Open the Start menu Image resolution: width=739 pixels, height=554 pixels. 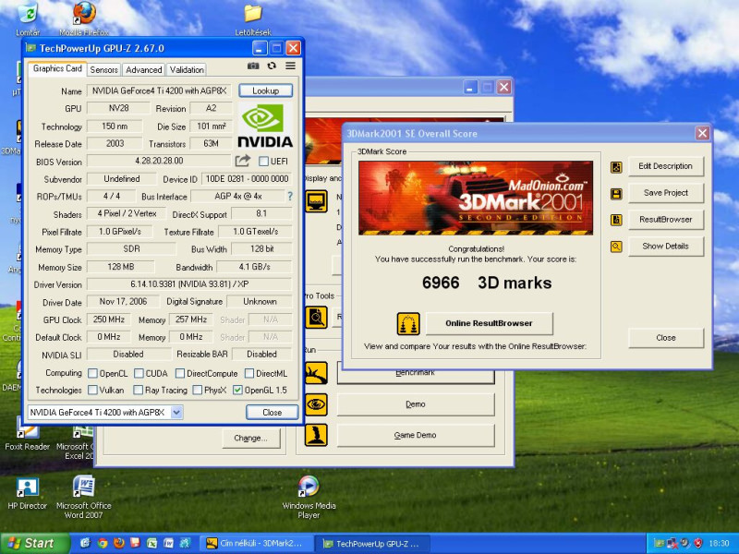point(34,543)
